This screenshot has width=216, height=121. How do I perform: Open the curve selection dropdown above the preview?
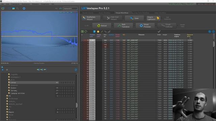tap(70, 8)
